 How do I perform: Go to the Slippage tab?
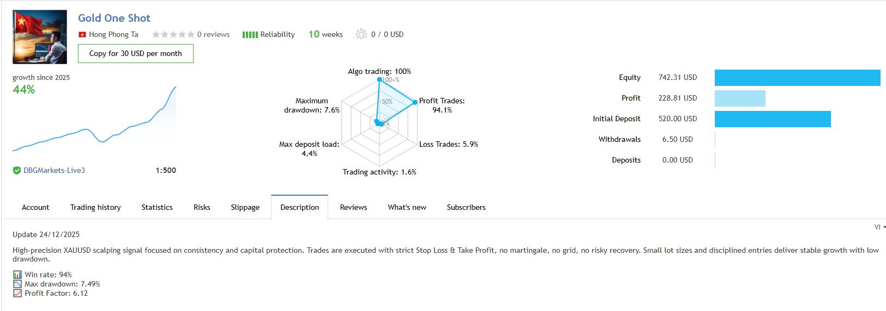[x=245, y=208]
